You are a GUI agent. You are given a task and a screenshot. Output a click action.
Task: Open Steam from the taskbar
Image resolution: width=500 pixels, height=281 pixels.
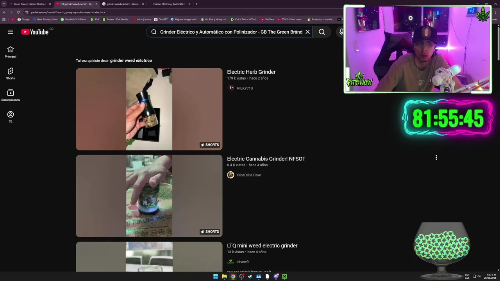tap(250, 276)
